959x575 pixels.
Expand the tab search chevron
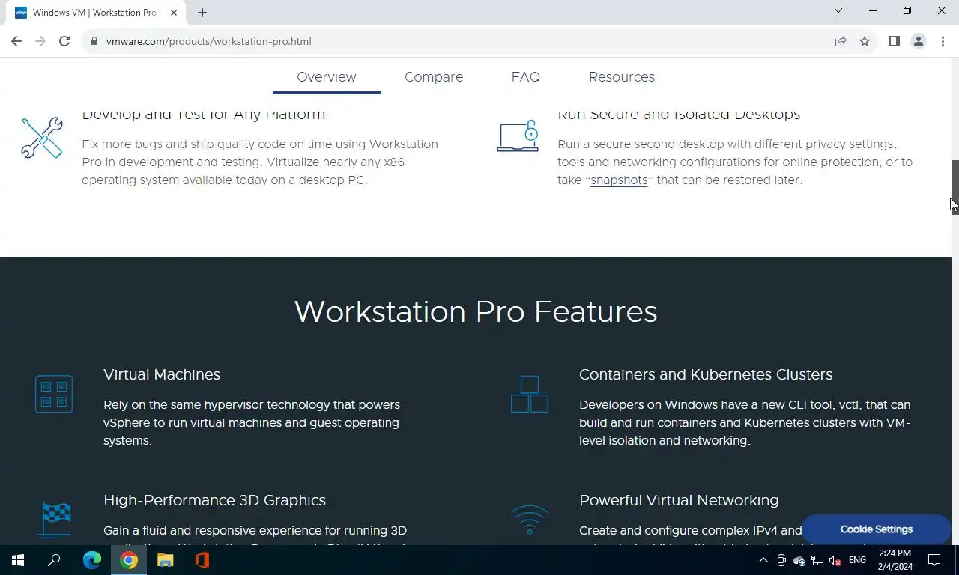[838, 10]
